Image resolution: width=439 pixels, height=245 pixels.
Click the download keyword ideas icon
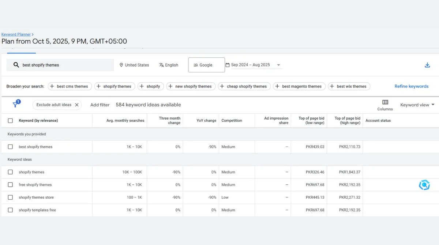pos(427,64)
